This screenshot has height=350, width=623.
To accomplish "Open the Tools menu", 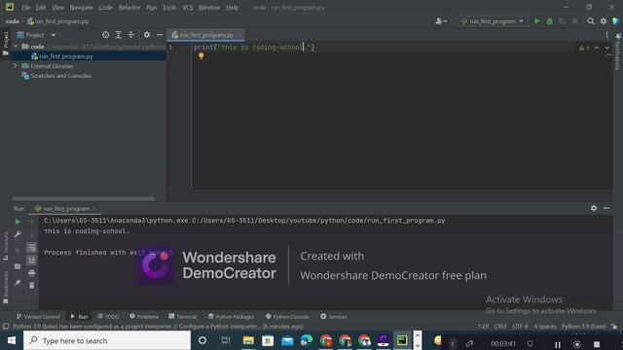I will click(169, 8).
